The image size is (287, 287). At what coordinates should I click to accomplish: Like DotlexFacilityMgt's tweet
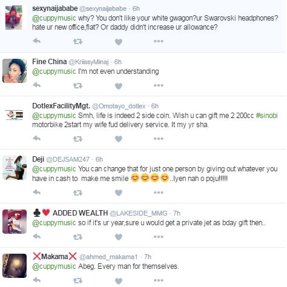[119, 139]
